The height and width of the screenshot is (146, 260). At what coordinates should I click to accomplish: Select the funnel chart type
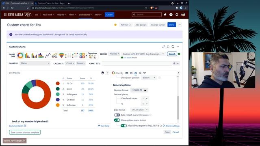[x=61, y=56]
